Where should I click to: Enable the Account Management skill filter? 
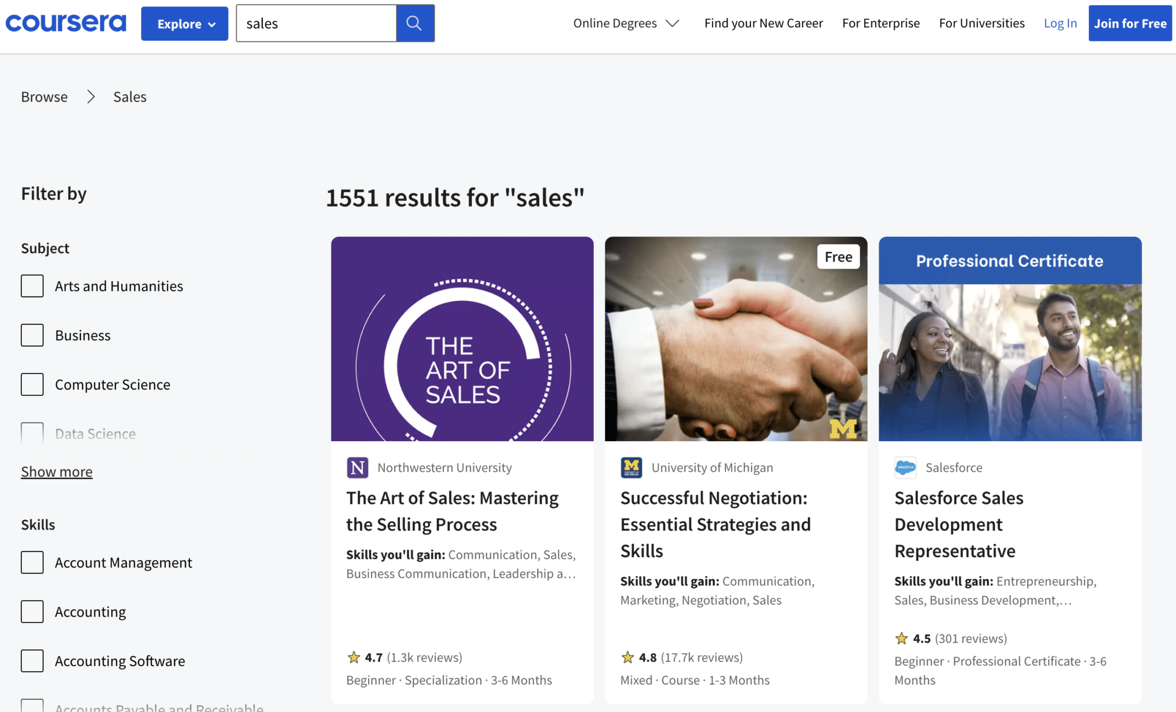tap(32, 562)
